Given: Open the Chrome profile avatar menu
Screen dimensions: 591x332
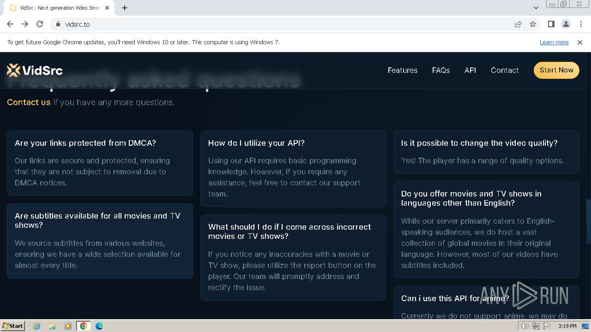Looking at the screenshot, I should click(566, 24).
